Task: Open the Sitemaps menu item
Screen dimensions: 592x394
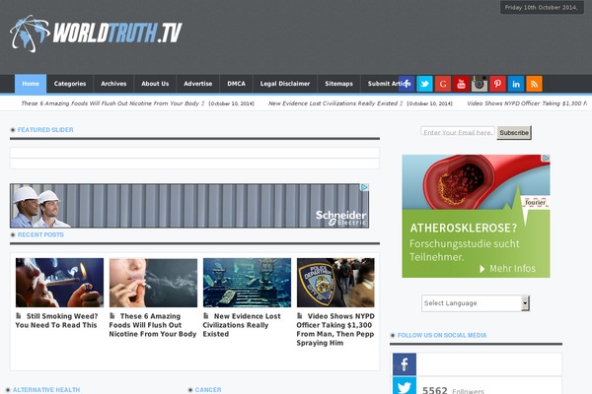Action: tap(339, 84)
